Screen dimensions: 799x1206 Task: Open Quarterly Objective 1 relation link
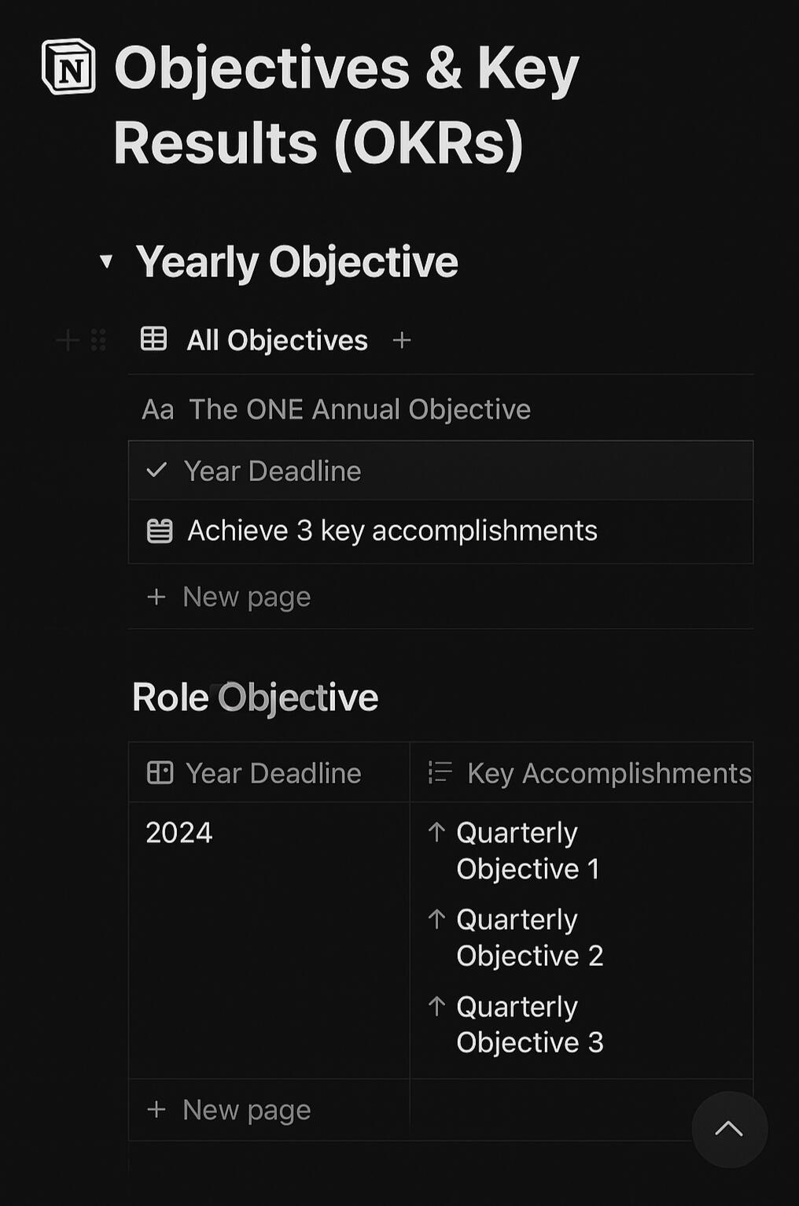(527, 851)
